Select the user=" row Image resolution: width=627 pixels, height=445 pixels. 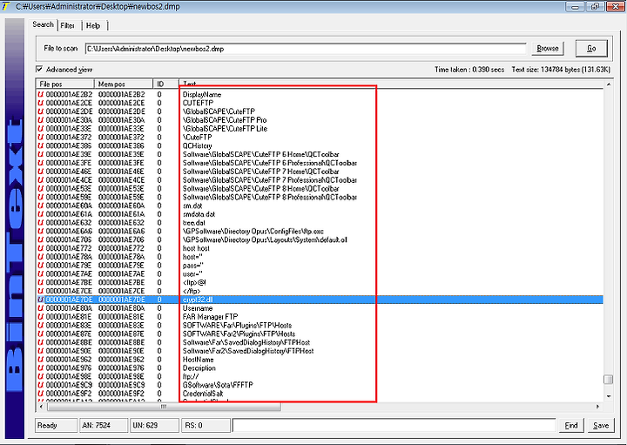coord(320,273)
